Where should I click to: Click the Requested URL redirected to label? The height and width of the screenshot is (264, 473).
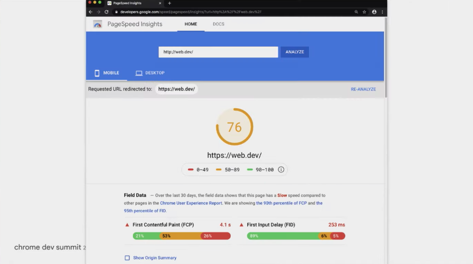click(120, 89)
